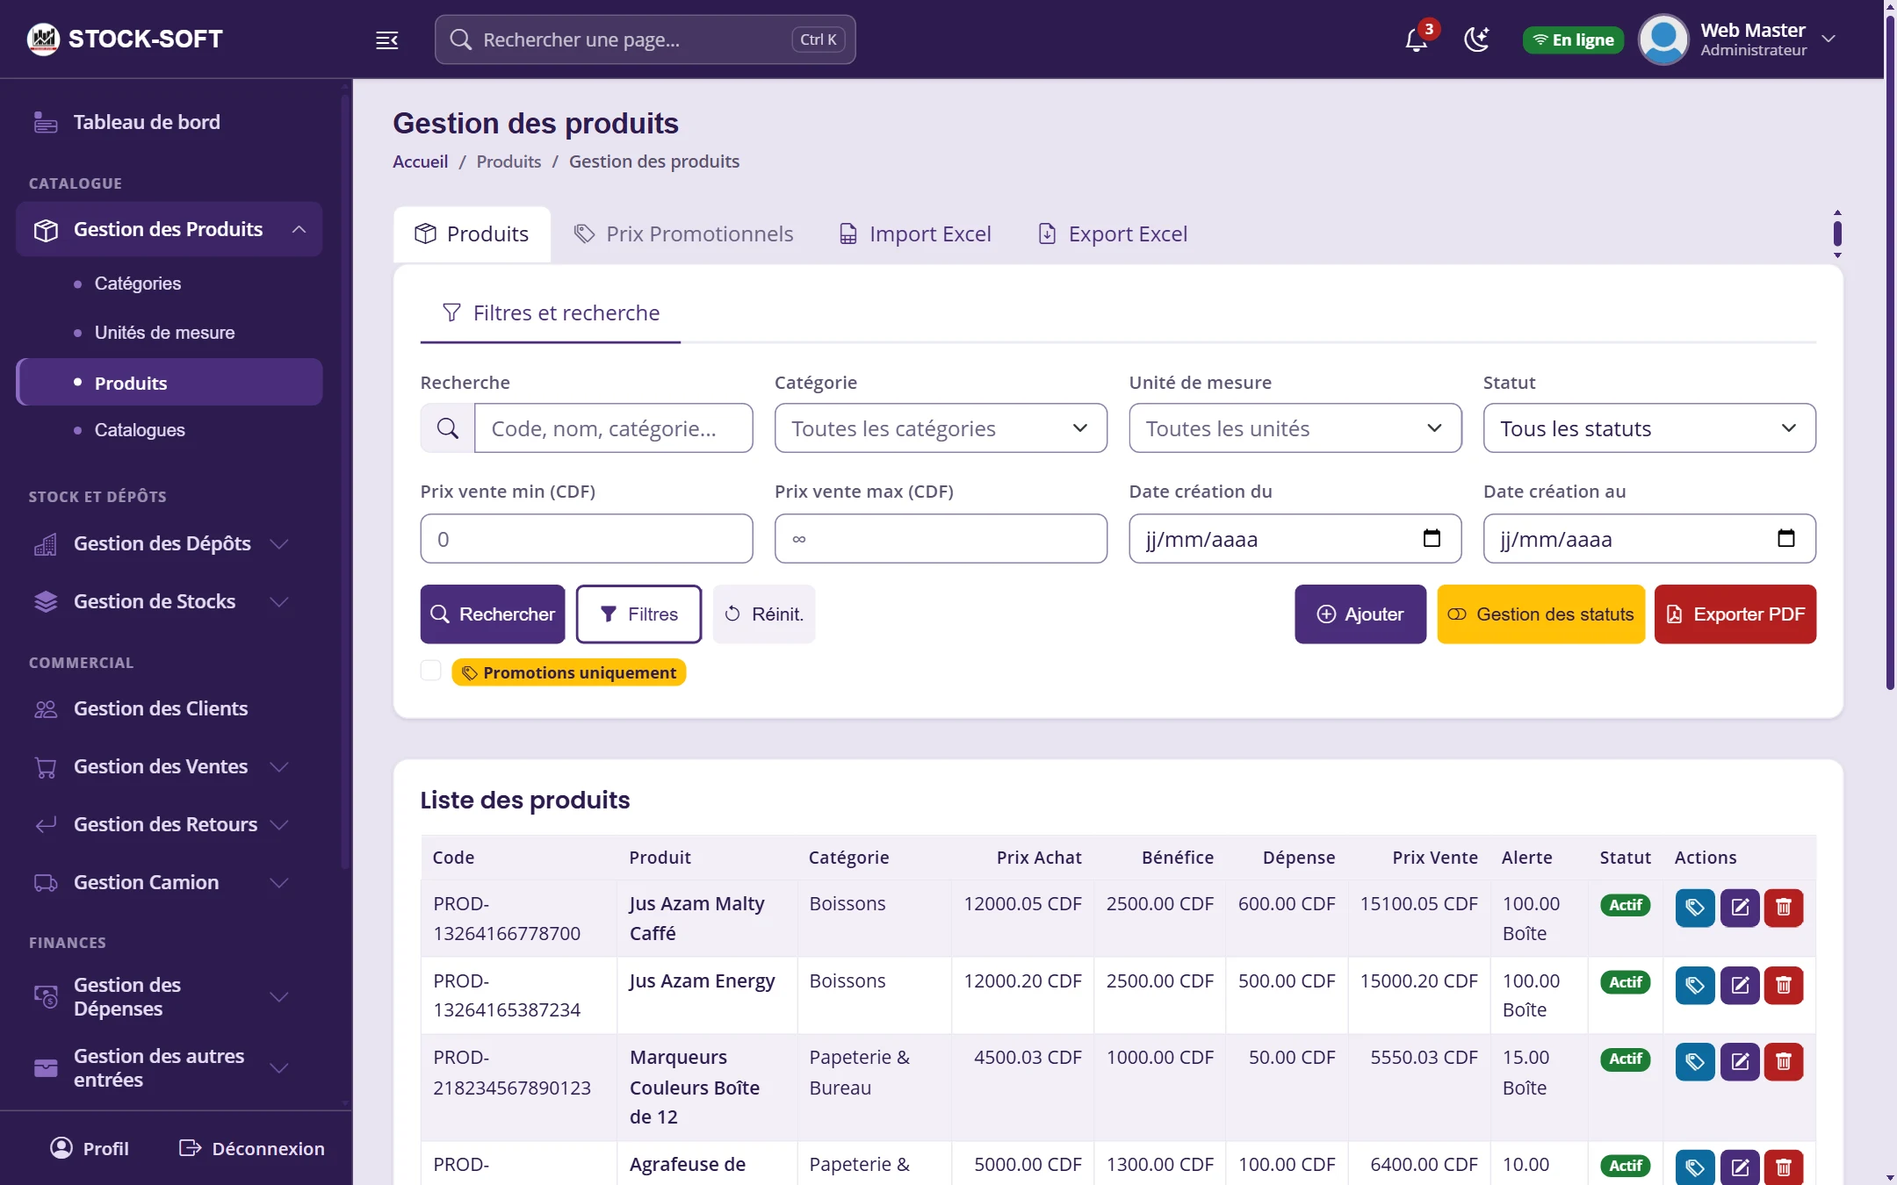Open Gestion des statuts
The image size is (1897, 1185).
(x=1540, y=614)
